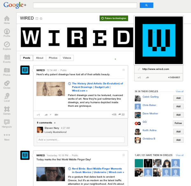Open the Games sidebar icon
Viewport: 191px width, 186px height.
(x=7, y=111)
